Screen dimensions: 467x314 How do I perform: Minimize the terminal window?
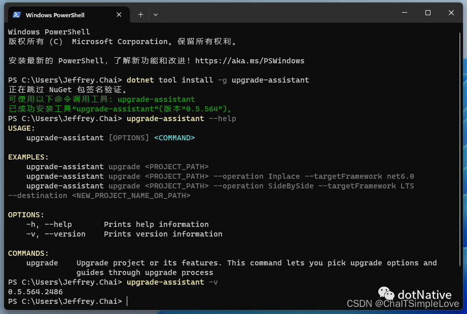[x=405, y=13]
